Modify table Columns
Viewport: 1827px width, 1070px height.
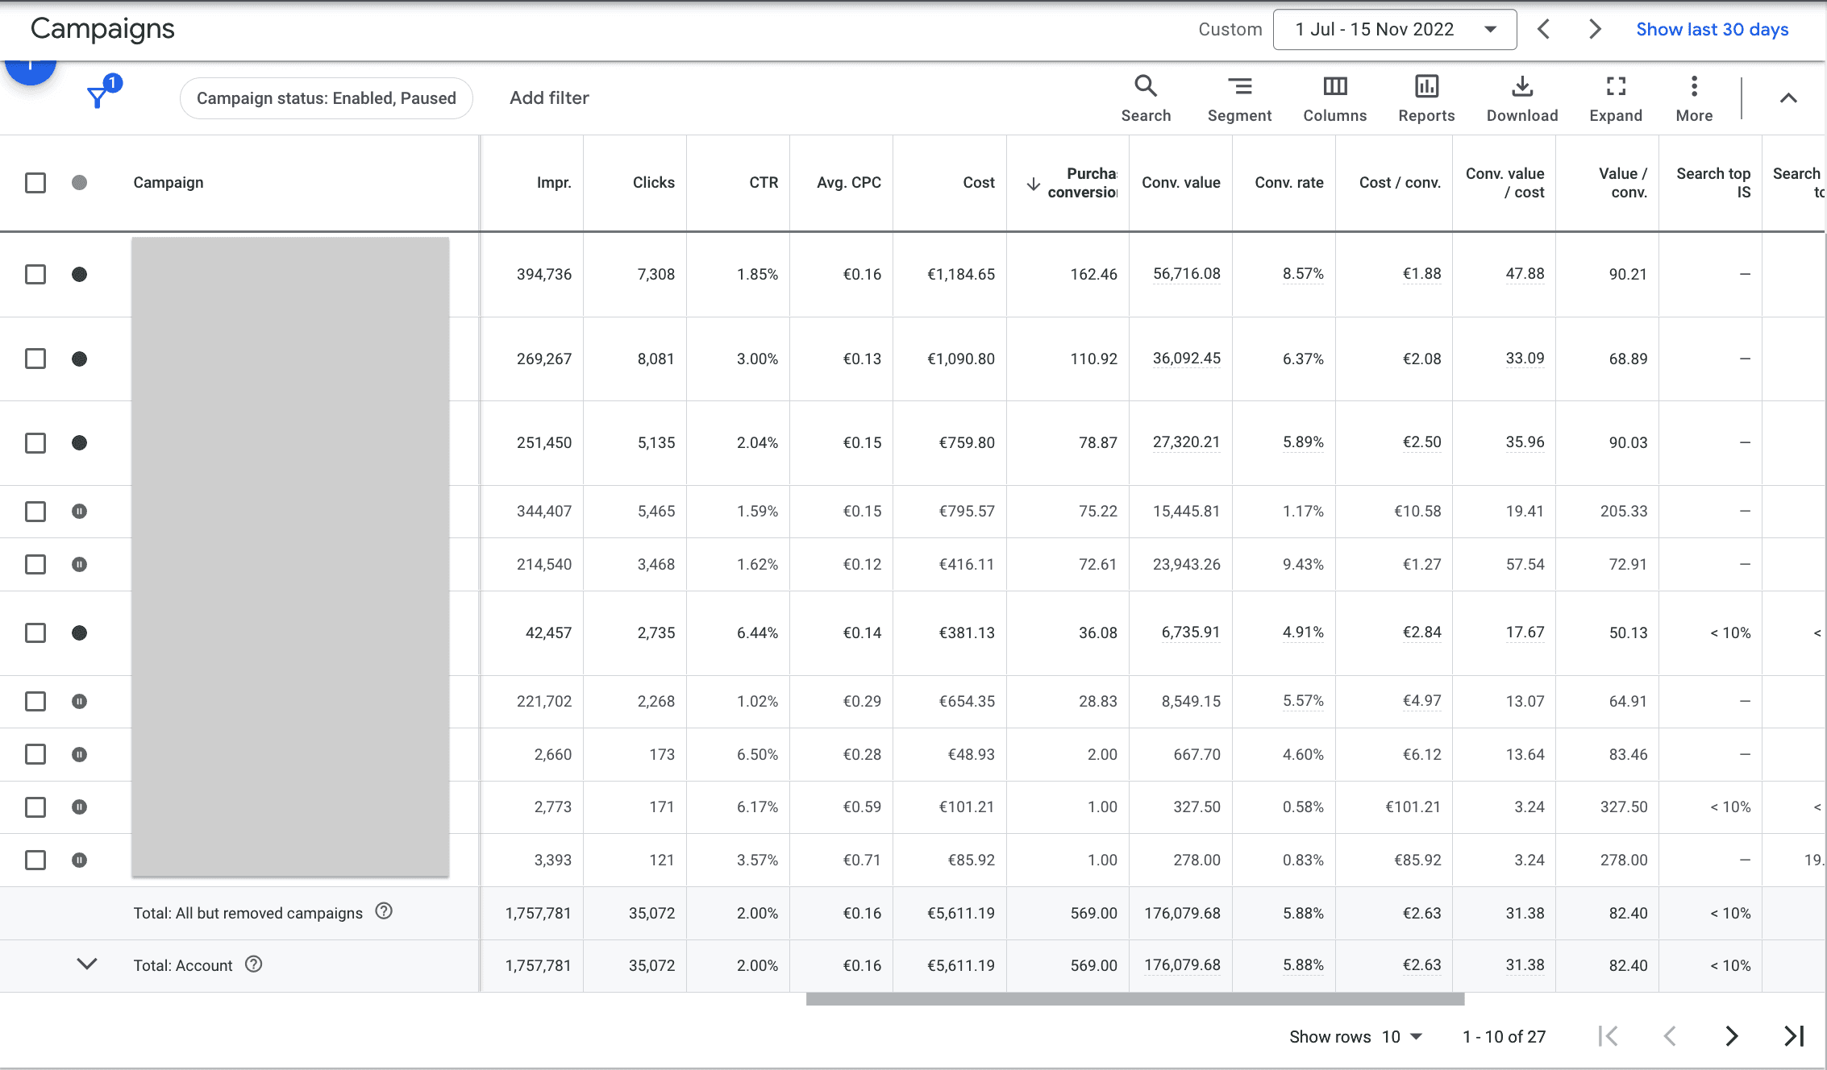pyautogui.click(x=1334, y=98)
